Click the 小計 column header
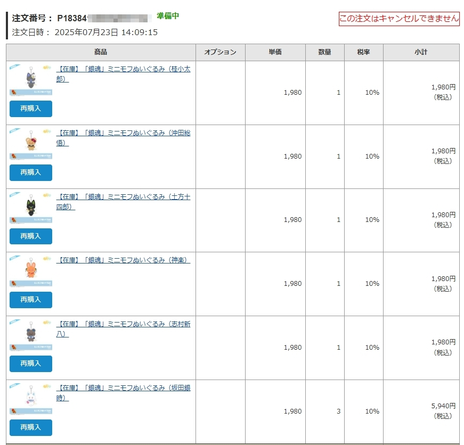This screenshot has height=445, width=464. pos(421,52)
